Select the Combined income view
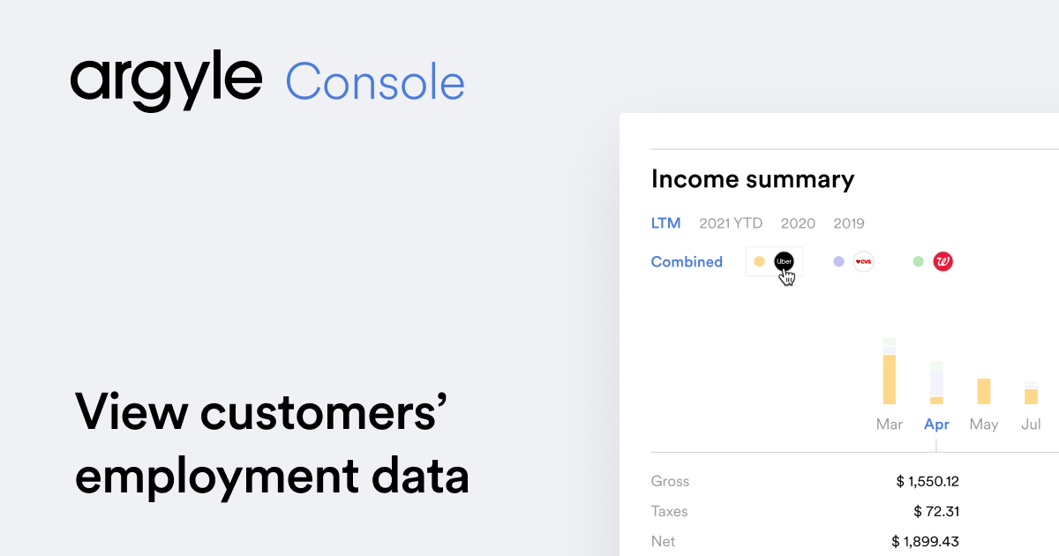 click(687, 261)
